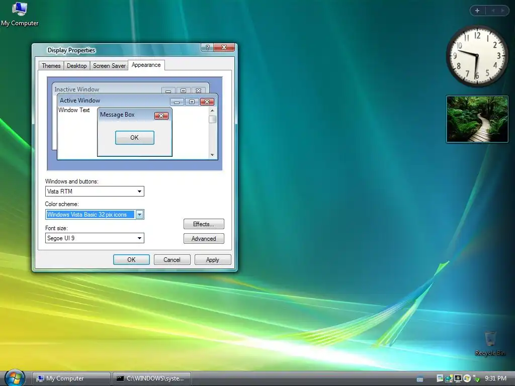
Task: Select the Appearance tab
Action: pyautogui.click(x=146, y=65)
